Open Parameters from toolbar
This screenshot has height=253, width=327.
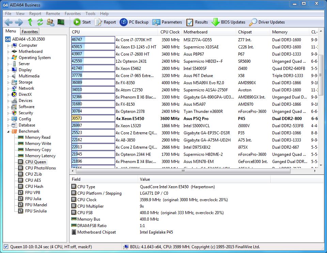pos(167,22)
